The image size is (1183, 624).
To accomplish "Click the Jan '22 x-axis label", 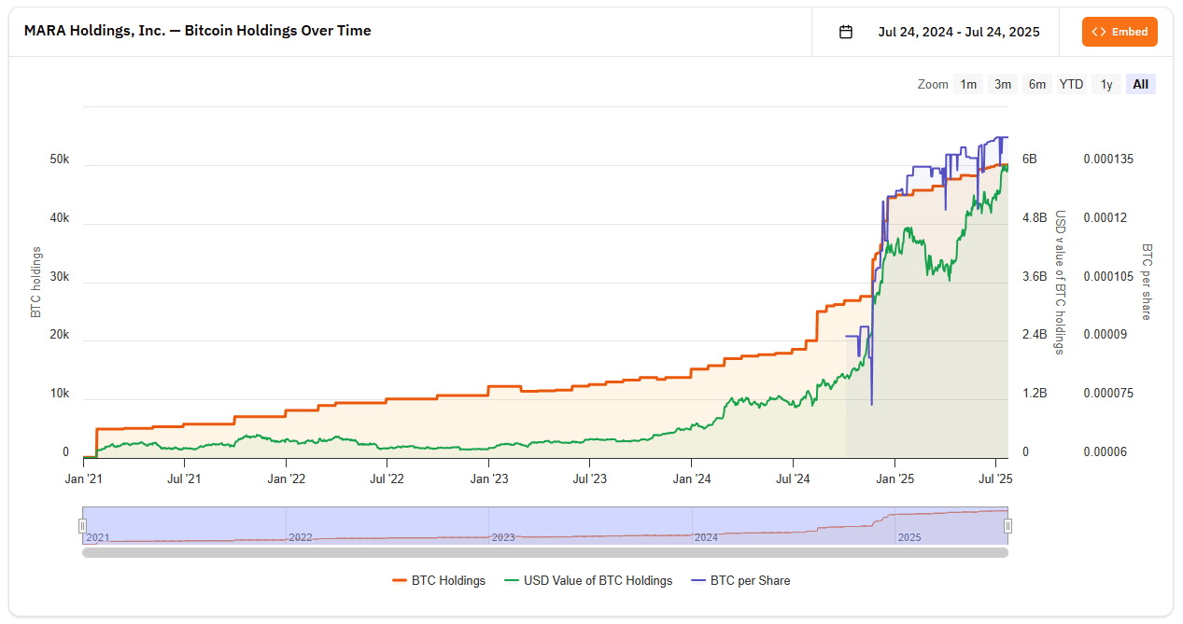I will click(286, 478).
